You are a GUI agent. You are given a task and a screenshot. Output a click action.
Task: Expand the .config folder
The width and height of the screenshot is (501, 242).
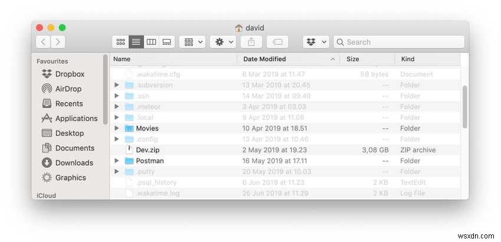coord(117,139)
